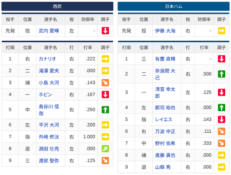
Task: Click the yellow condition arrow for カナリオ
Action: click(105, 59)
